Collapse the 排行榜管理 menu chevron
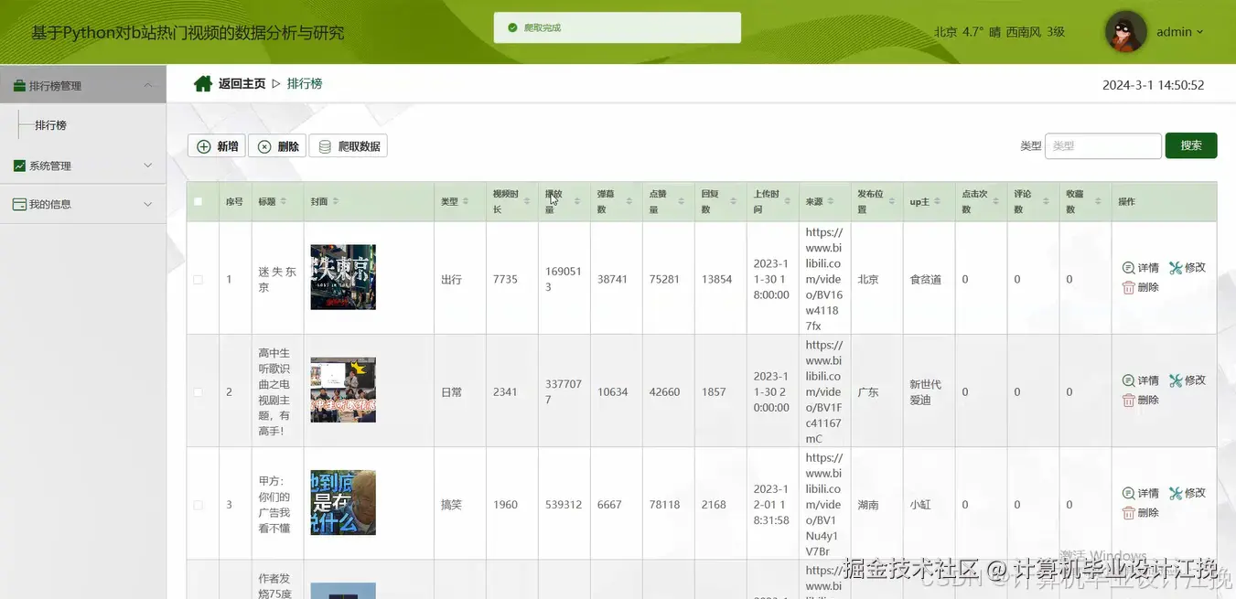The width and height of the screenshot is (1236, 599). click(x=148, y=85)
